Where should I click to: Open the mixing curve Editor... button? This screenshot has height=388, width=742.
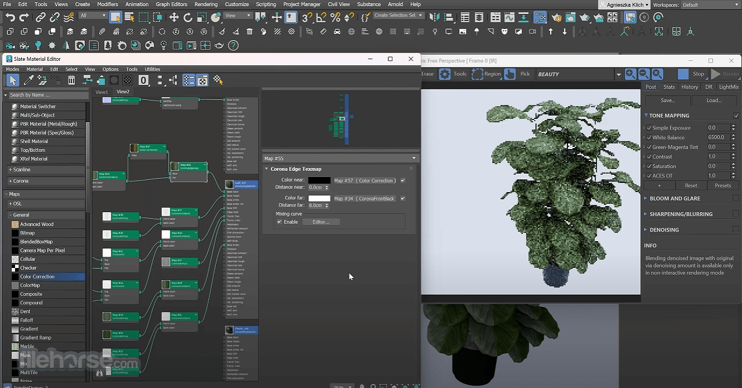pyautogui.click(x=321, y=222)
